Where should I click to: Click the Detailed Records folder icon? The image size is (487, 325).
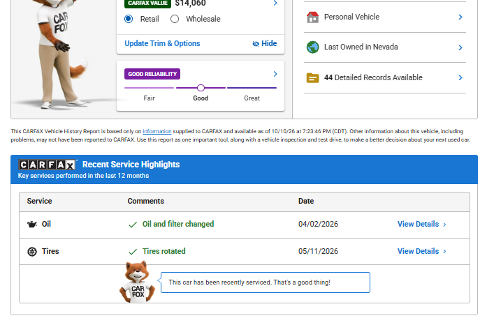(313, 77)
